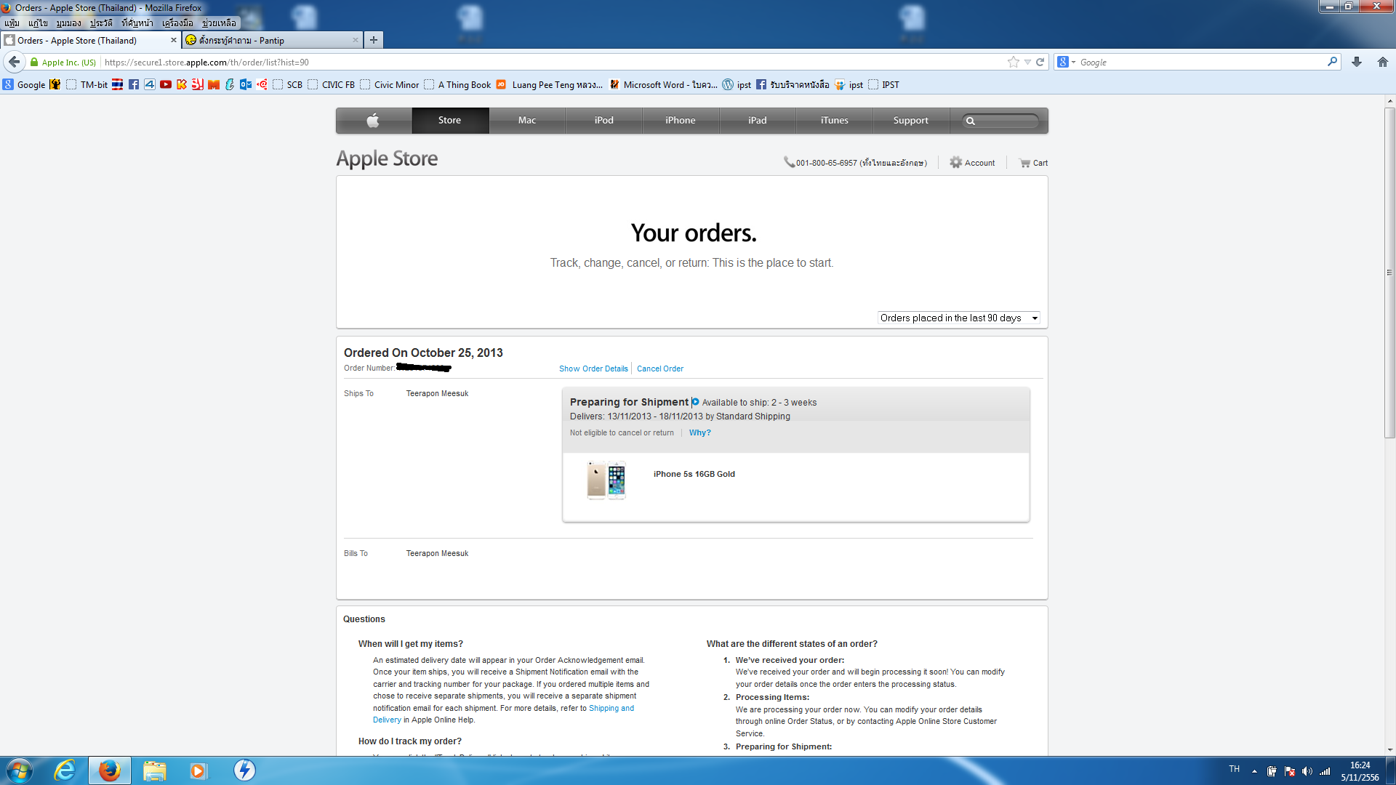The image size is (1396, 785).
Task: Open the iPhone nav item
Action: 681,121
